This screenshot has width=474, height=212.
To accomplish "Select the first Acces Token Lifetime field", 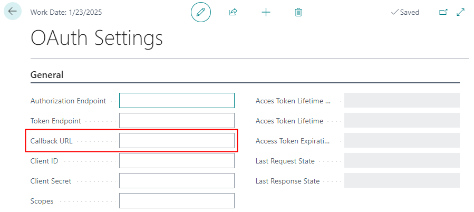I will click(x=402, y=100).
